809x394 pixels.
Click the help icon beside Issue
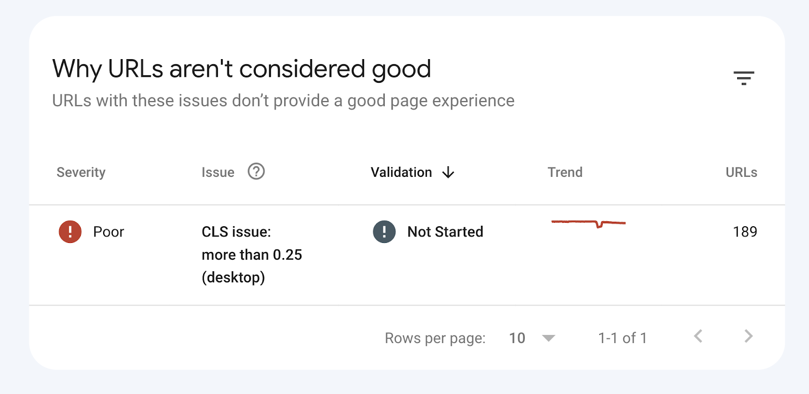256,172
